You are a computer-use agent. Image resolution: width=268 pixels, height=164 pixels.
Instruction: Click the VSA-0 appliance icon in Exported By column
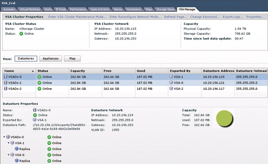(171, 83)
